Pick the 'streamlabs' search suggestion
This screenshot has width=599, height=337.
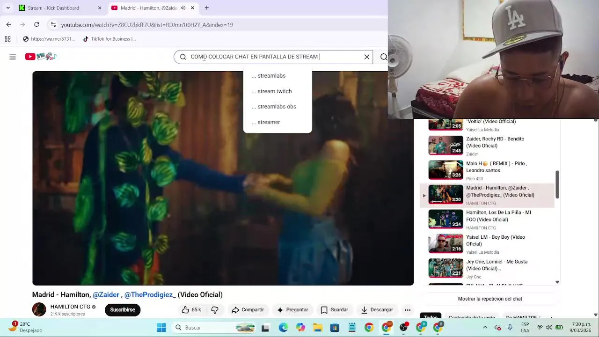[278, 76]
